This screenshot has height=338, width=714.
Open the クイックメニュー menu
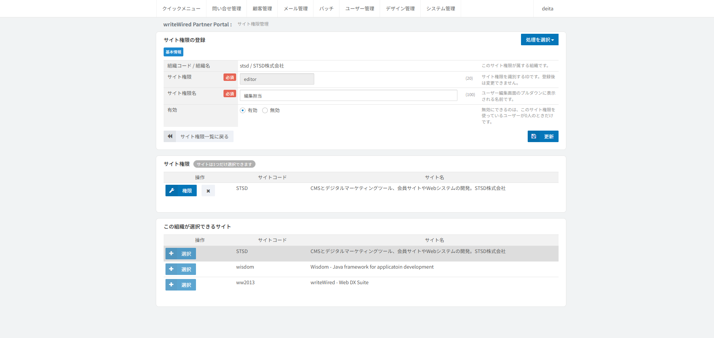click(x=181, y=9)
